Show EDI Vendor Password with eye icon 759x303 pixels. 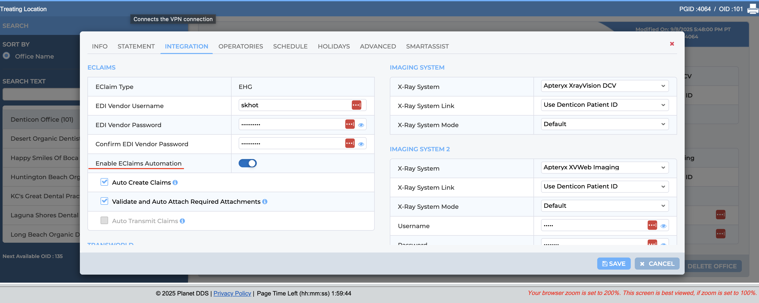pos(361,125)
